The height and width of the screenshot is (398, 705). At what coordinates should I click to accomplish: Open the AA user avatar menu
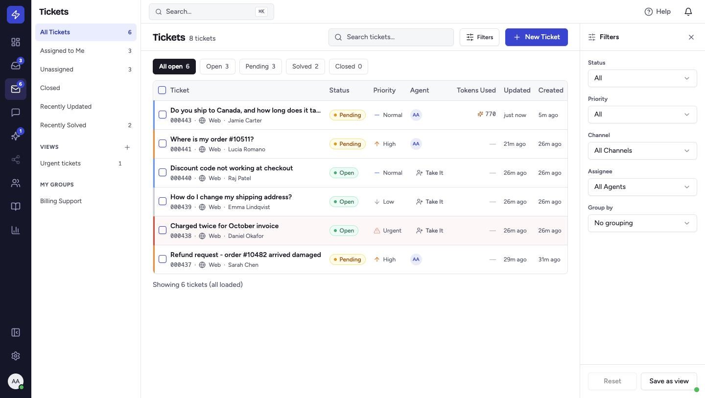(16, 381)
